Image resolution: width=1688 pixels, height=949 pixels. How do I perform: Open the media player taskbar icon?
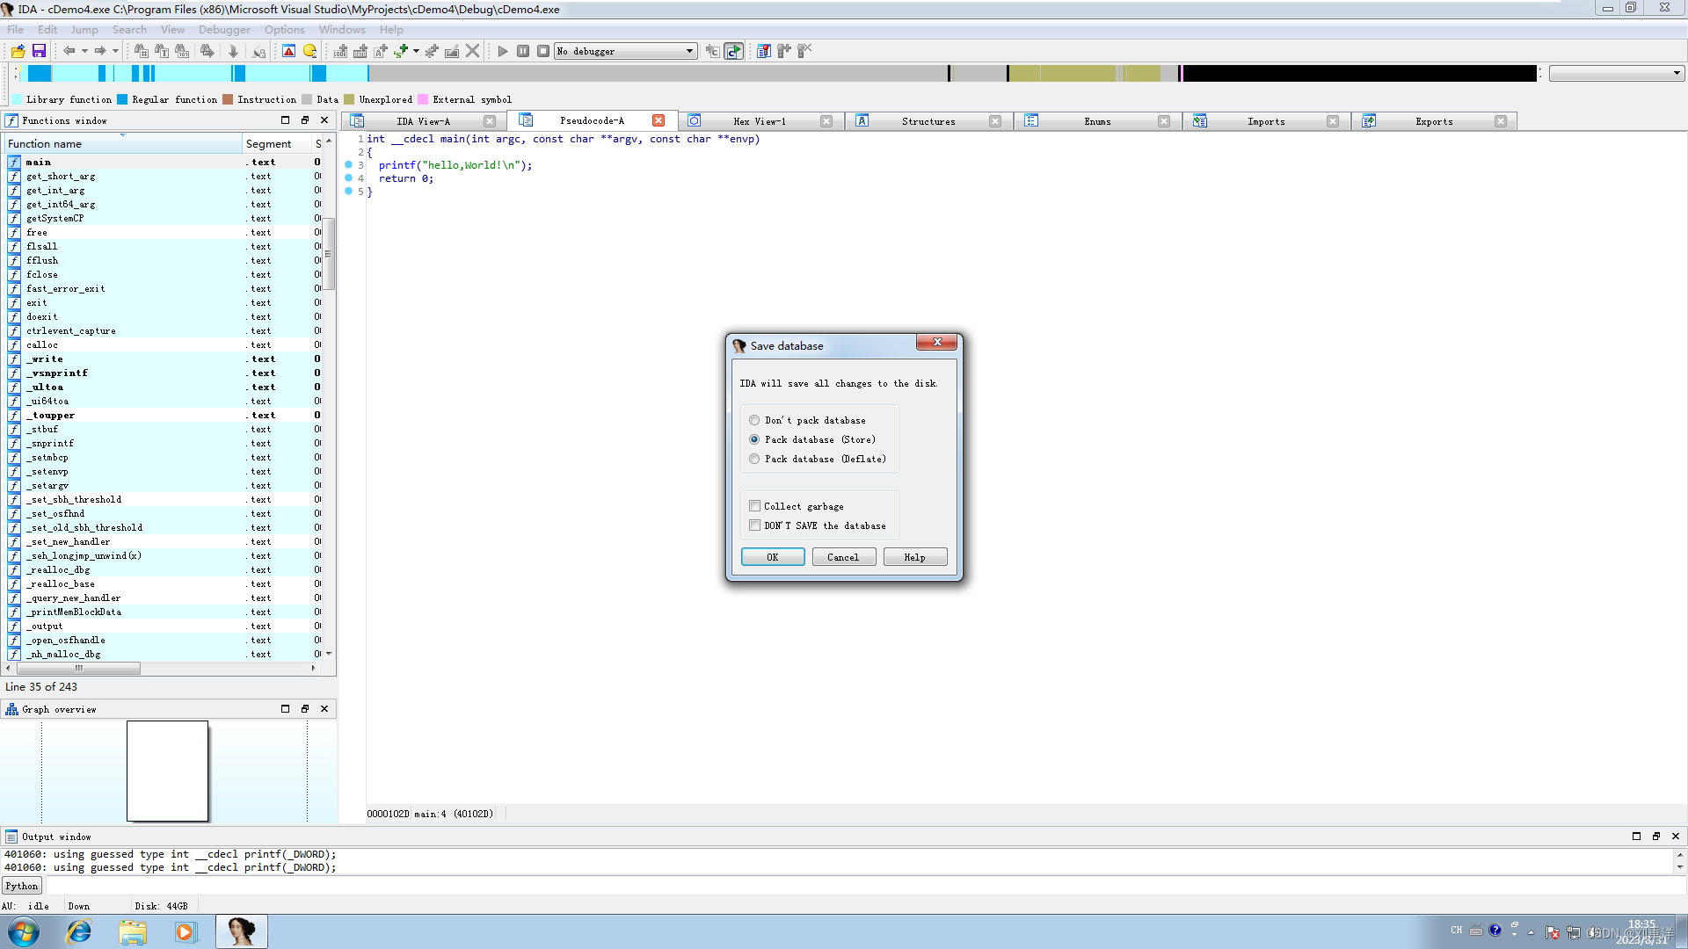point(186,931)
